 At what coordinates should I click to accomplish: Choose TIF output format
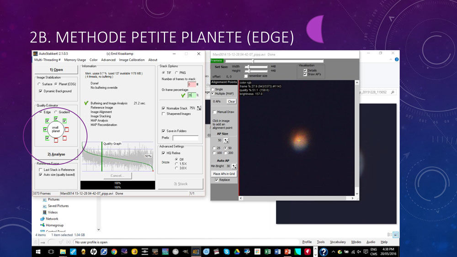(164, 73)
